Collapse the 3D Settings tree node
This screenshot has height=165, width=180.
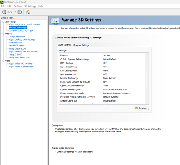point(3,22)
